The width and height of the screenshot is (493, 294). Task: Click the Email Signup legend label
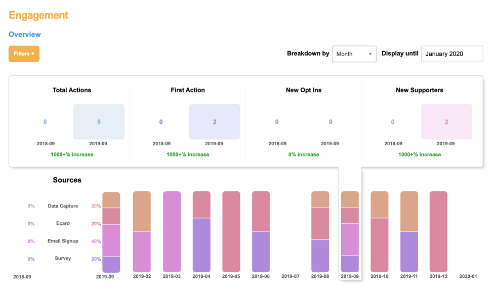click(63, 241)
